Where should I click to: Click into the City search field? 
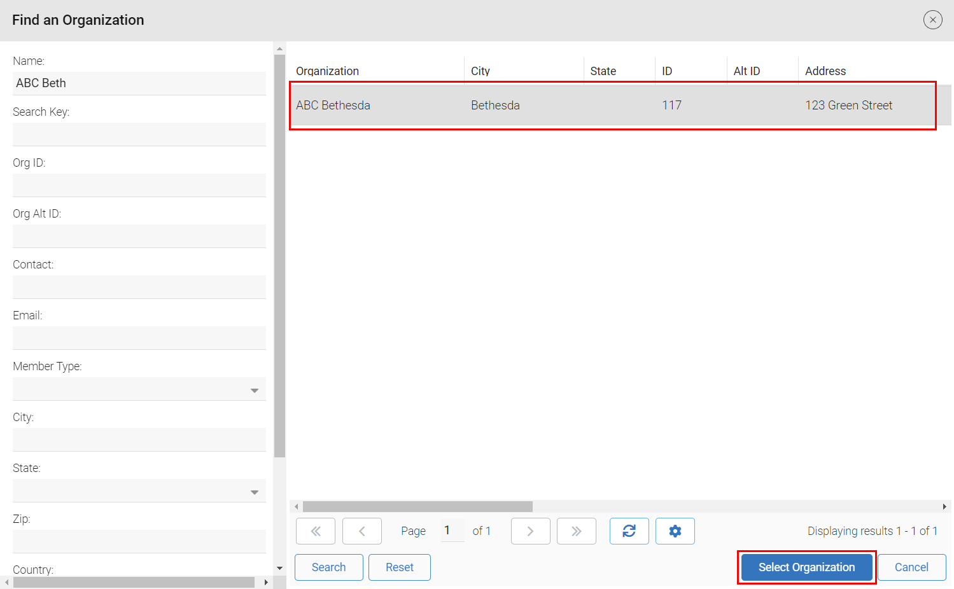click(x=139, y=440)
